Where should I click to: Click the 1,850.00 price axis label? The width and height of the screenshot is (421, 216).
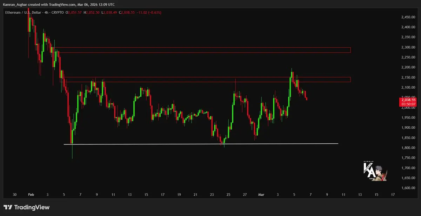(408, 138)
